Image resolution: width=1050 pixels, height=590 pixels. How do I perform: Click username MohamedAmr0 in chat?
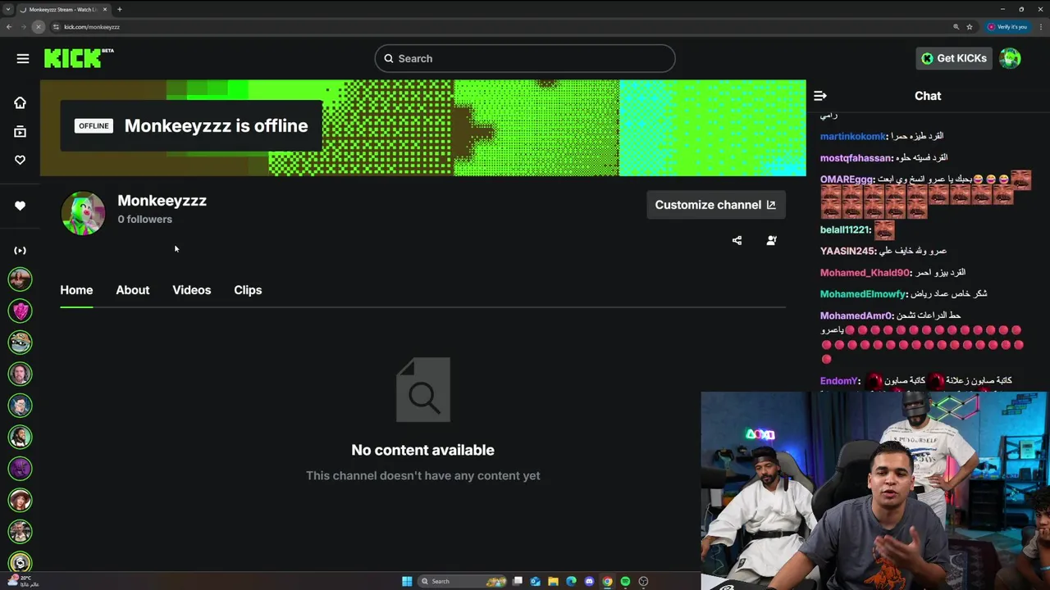(856, 315)
